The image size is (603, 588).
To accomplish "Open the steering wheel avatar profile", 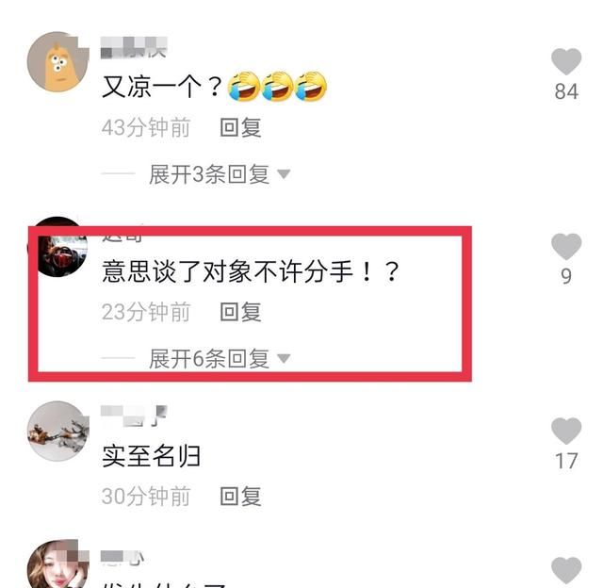I will [57, 247].
